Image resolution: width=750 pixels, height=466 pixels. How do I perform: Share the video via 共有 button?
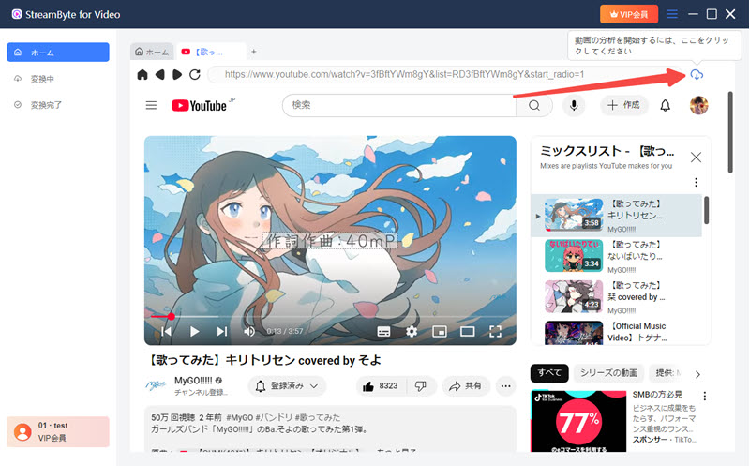[466, 386]
